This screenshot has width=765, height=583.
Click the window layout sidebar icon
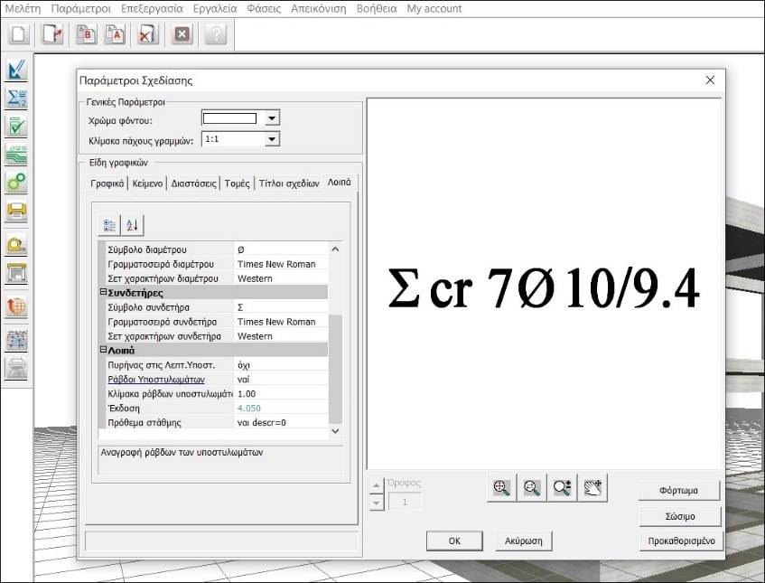click(x=16, y=272)
